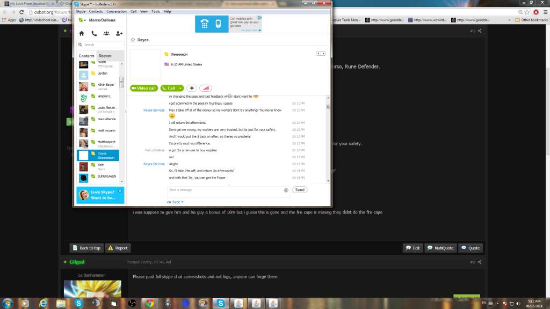Open the emoticon picker in message box

[x=286, y=190]
